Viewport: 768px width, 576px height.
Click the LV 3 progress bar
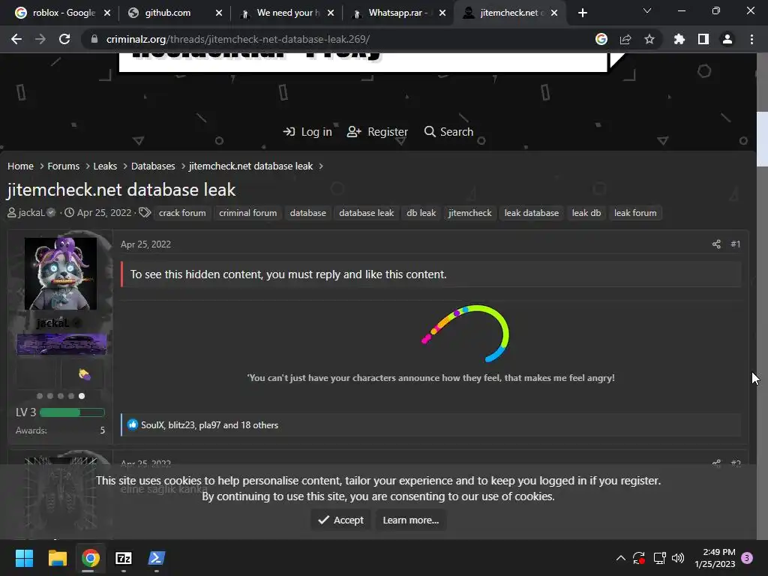pos(72,412)
